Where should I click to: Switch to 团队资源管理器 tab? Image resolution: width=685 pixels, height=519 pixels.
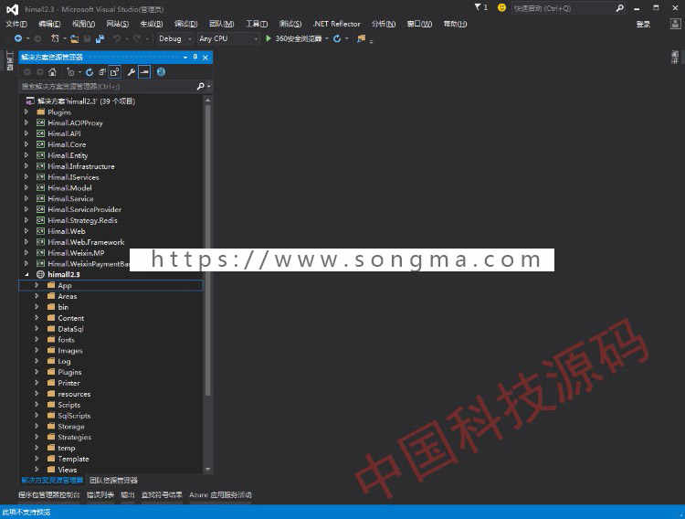click(x=113, y=480)
